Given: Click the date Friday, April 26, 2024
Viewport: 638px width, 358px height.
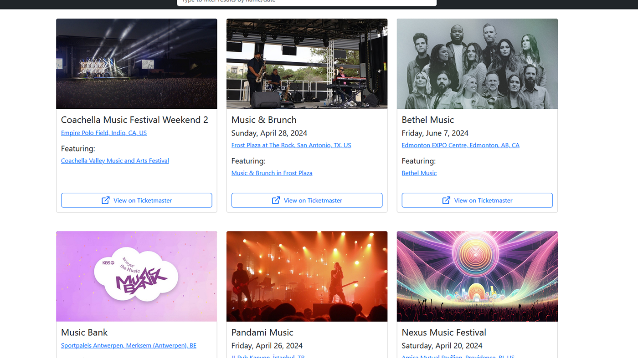Looking at the screenshot, I should coord(267,346).
